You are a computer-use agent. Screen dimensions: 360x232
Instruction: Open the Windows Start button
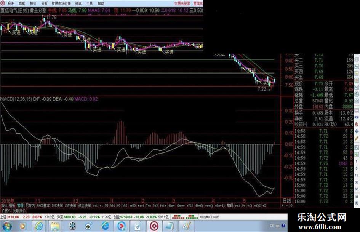pyautogui.click(x=6, y=226)
